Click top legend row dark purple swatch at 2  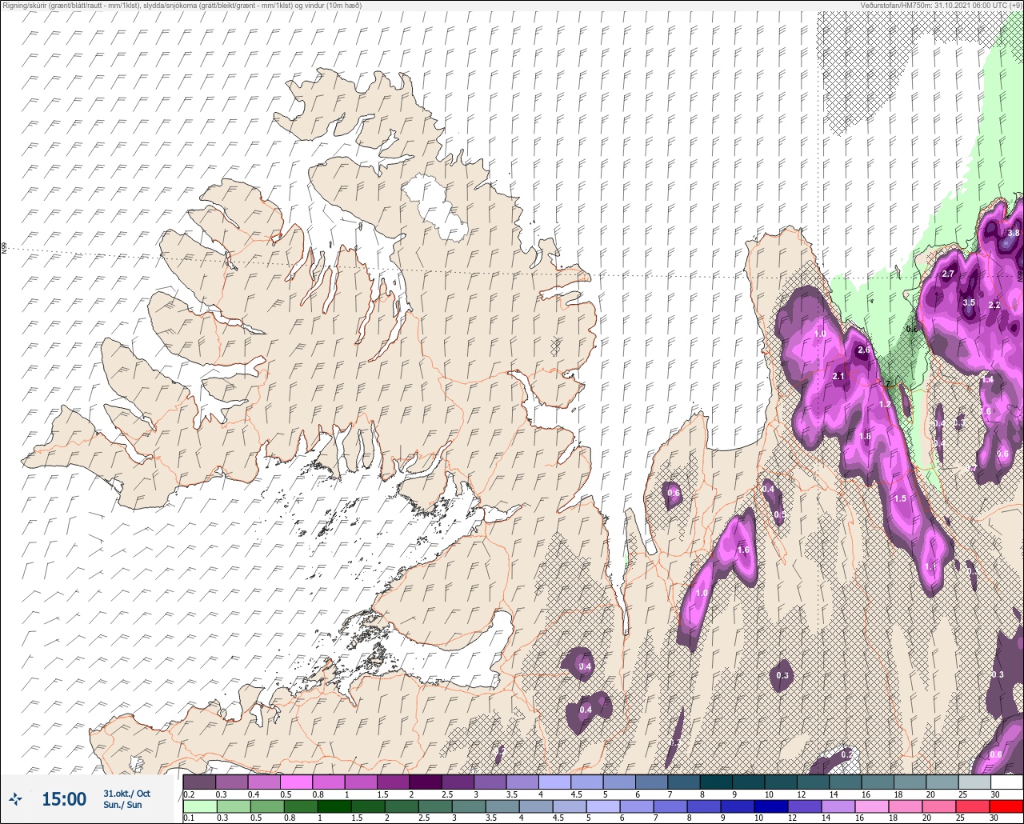point(425,782)
